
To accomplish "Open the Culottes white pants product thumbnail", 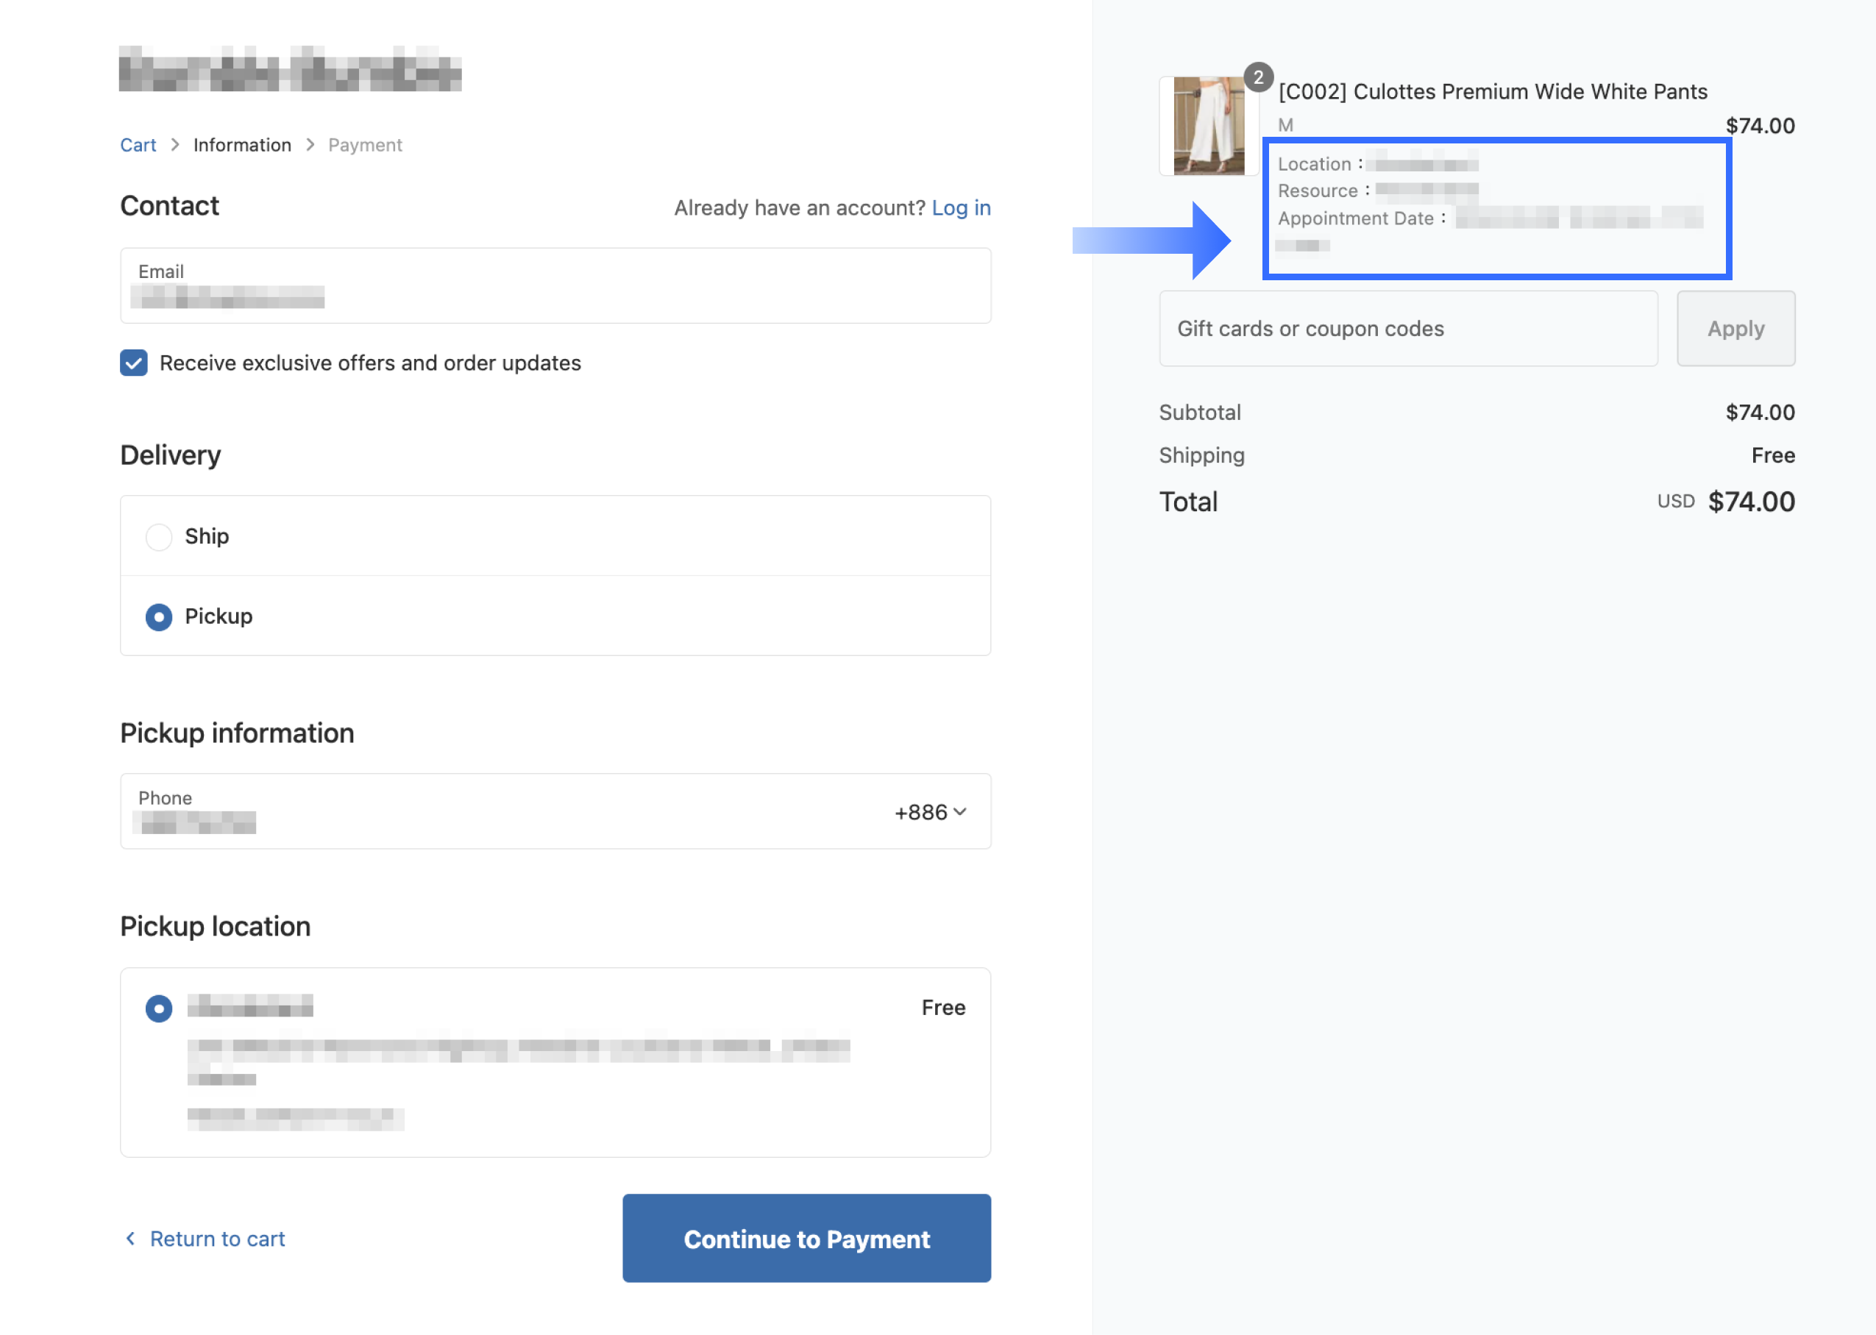I will coord(1208,126).
